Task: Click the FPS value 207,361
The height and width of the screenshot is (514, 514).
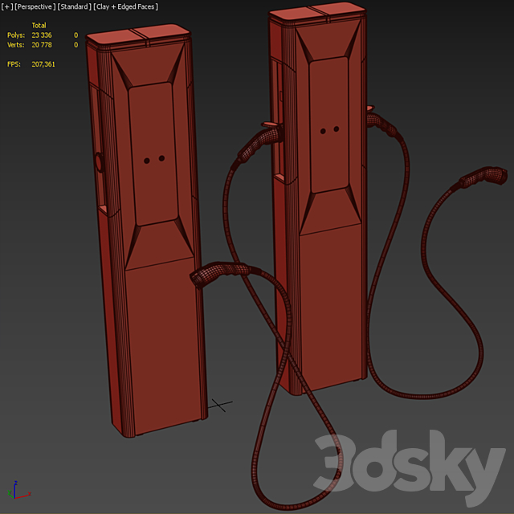Action: (43, 64)
